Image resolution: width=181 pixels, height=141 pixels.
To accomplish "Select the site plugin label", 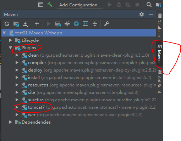I will coord(32,92).
